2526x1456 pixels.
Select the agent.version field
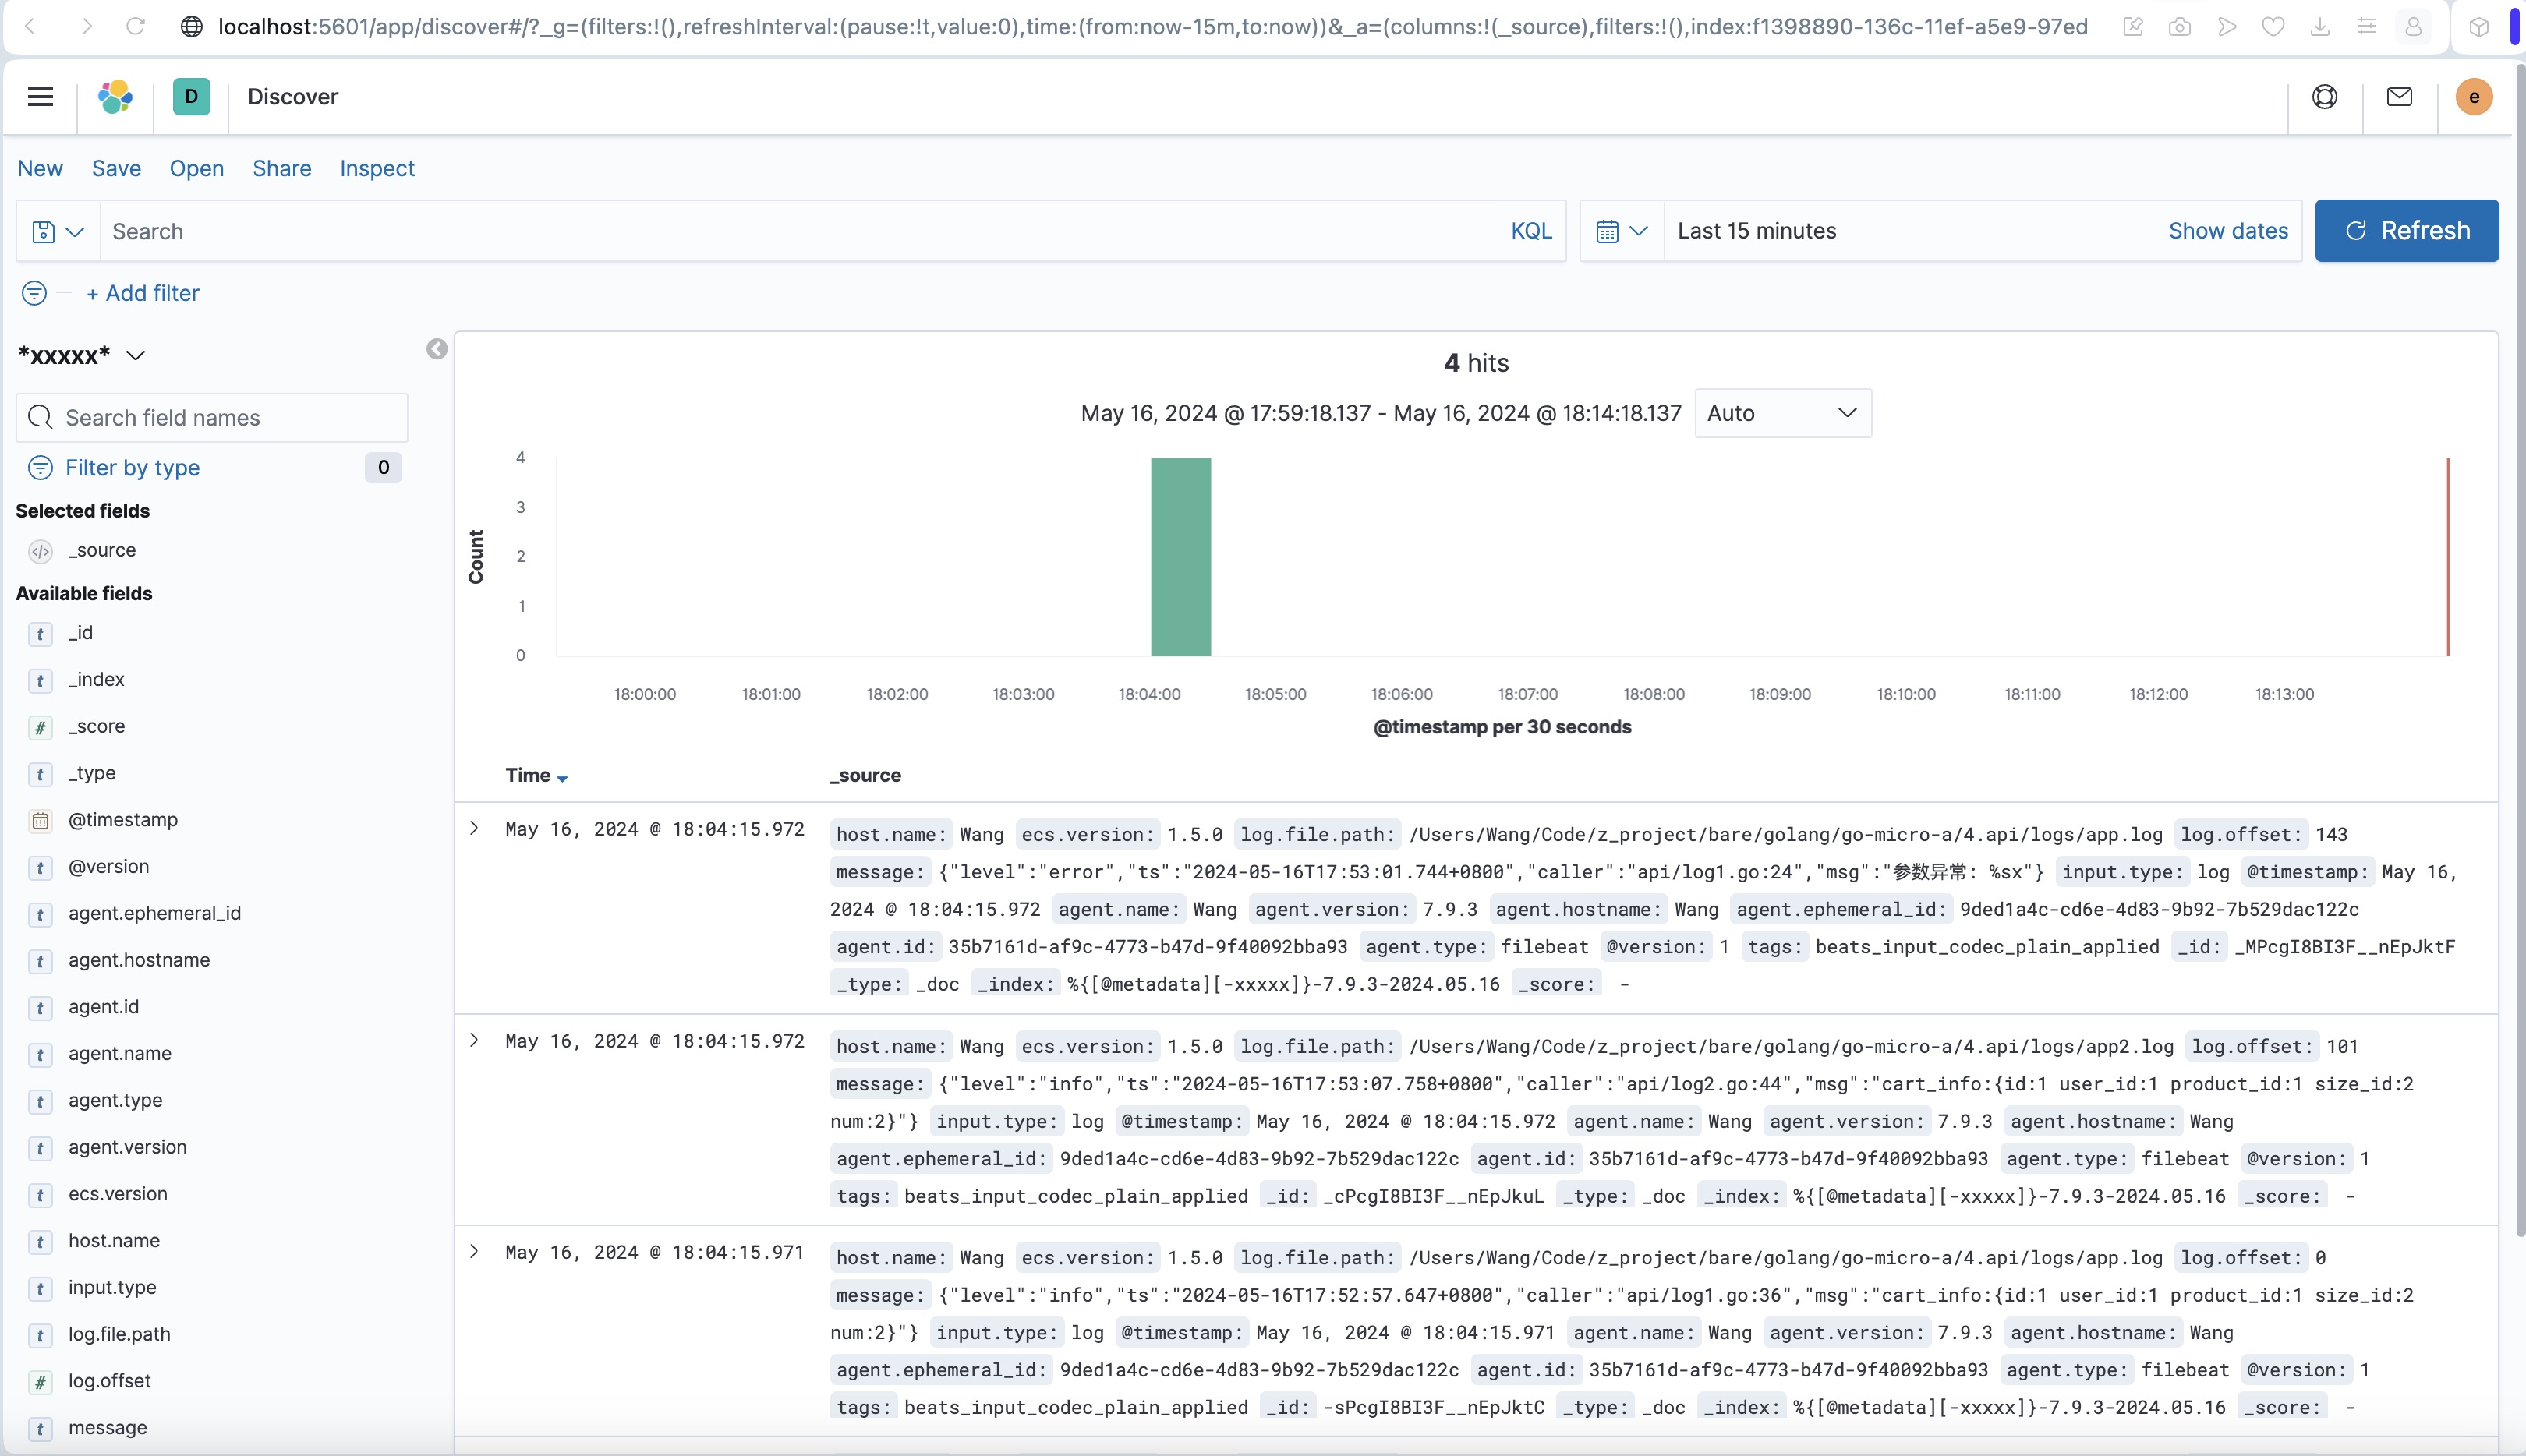pyautogui.click(x=127, y=1147)
